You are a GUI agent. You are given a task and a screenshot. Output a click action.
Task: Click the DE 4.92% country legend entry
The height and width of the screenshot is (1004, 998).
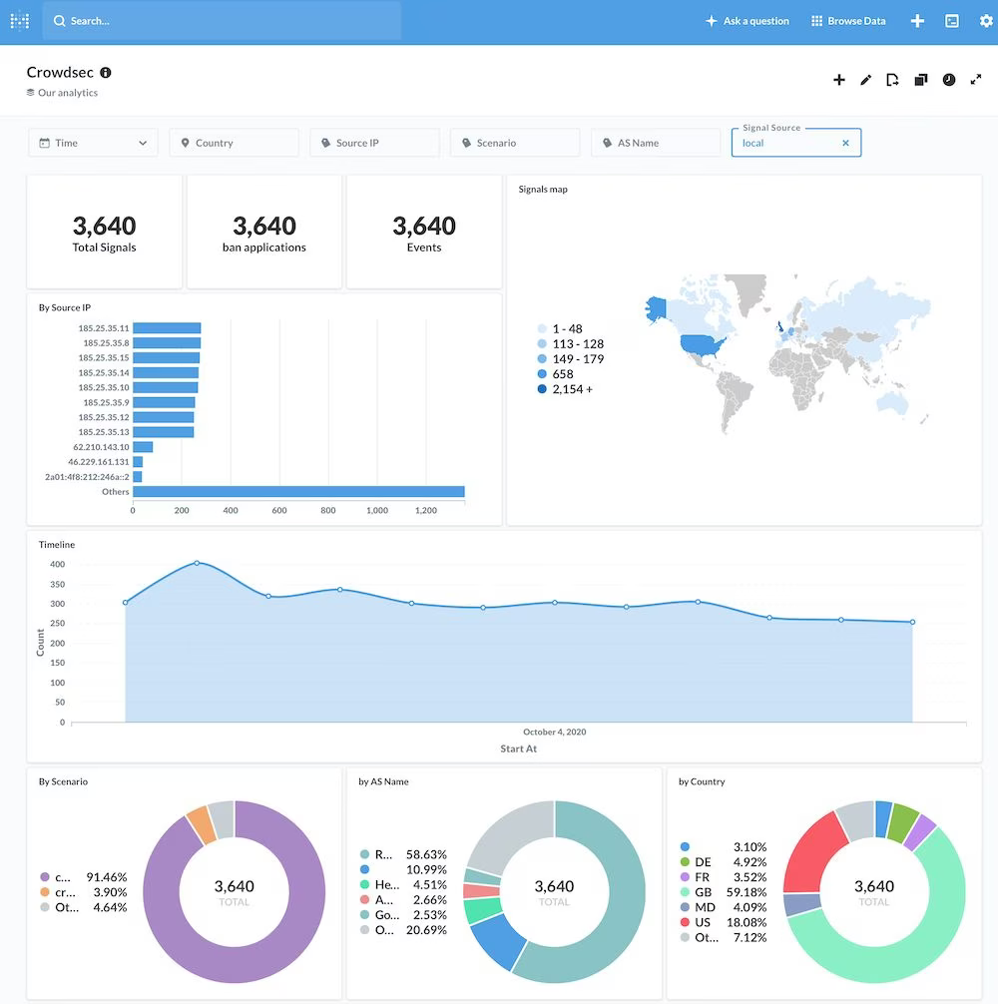coord(724,862)
